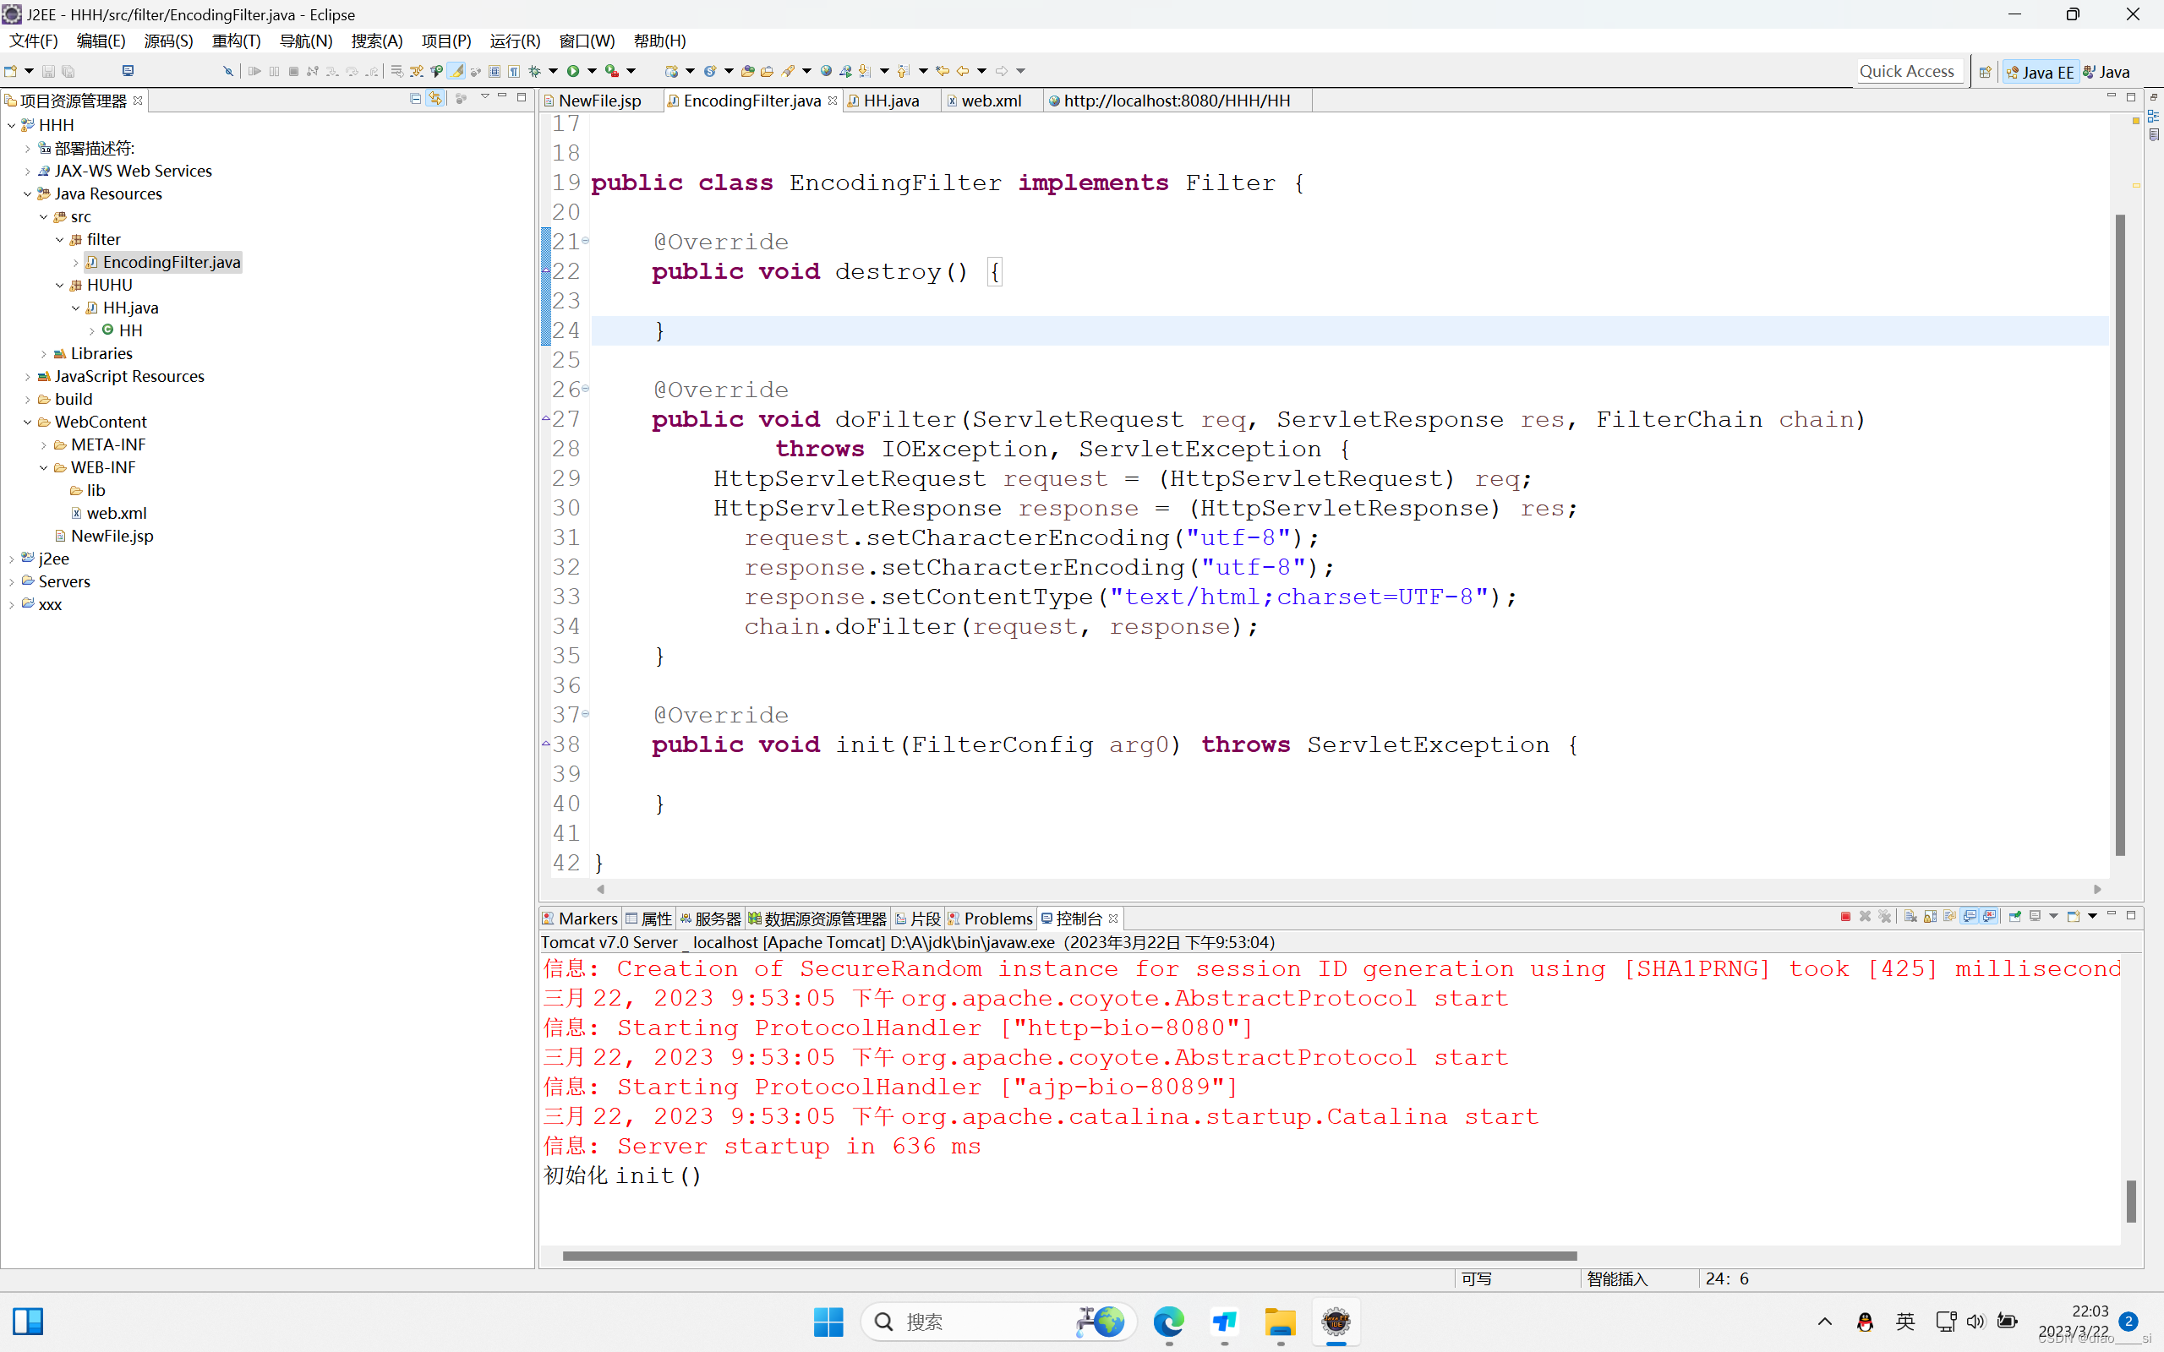Screen dimensions: 2164x1352
Task: Click the console horizontal scrollbar
Action: [1068, 1256]
